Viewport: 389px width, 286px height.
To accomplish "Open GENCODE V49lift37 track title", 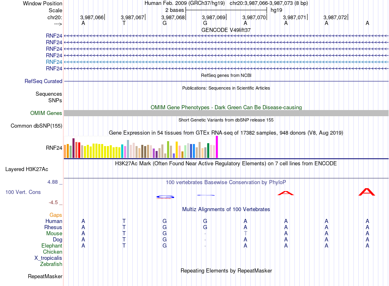I will point(226,30).
